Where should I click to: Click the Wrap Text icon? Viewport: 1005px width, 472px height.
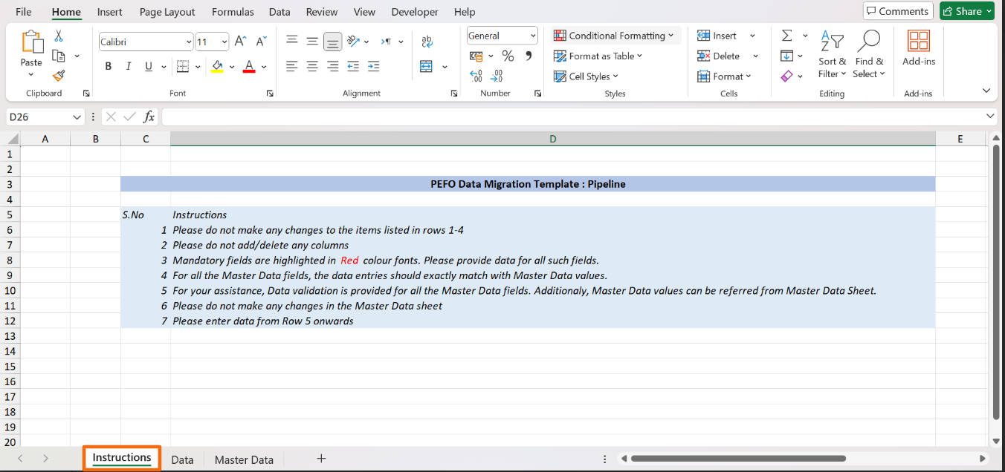pyautogui.click(x=427, y=42)
